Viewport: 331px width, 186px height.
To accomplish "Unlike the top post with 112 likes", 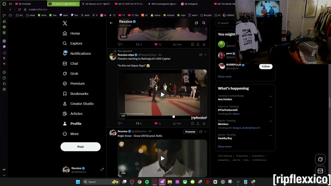I will point(158,44).
